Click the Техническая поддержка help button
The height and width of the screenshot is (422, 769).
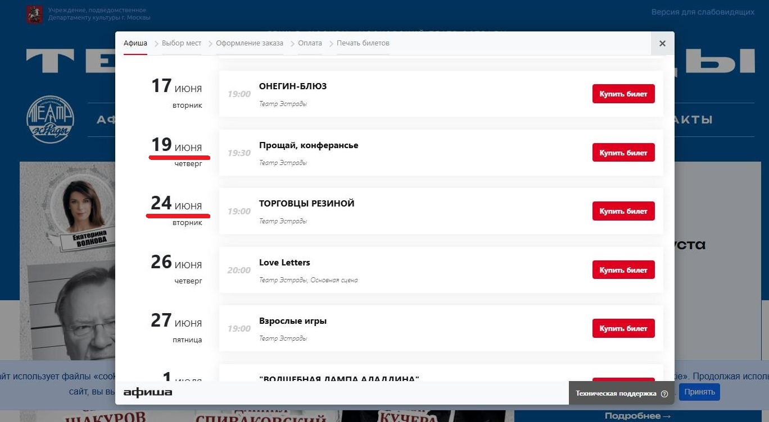tap(622, 393)
